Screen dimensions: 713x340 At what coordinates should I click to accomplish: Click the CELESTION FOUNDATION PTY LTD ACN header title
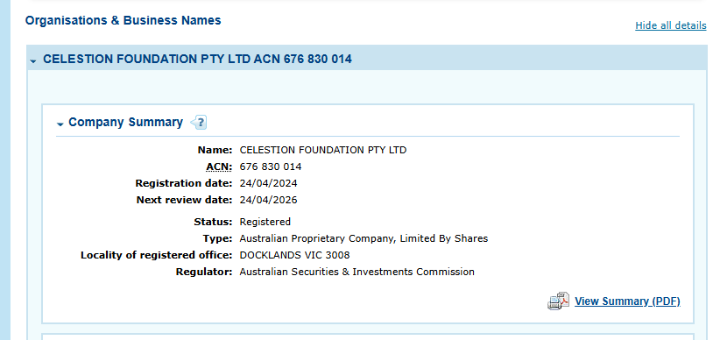pos(197,60)
